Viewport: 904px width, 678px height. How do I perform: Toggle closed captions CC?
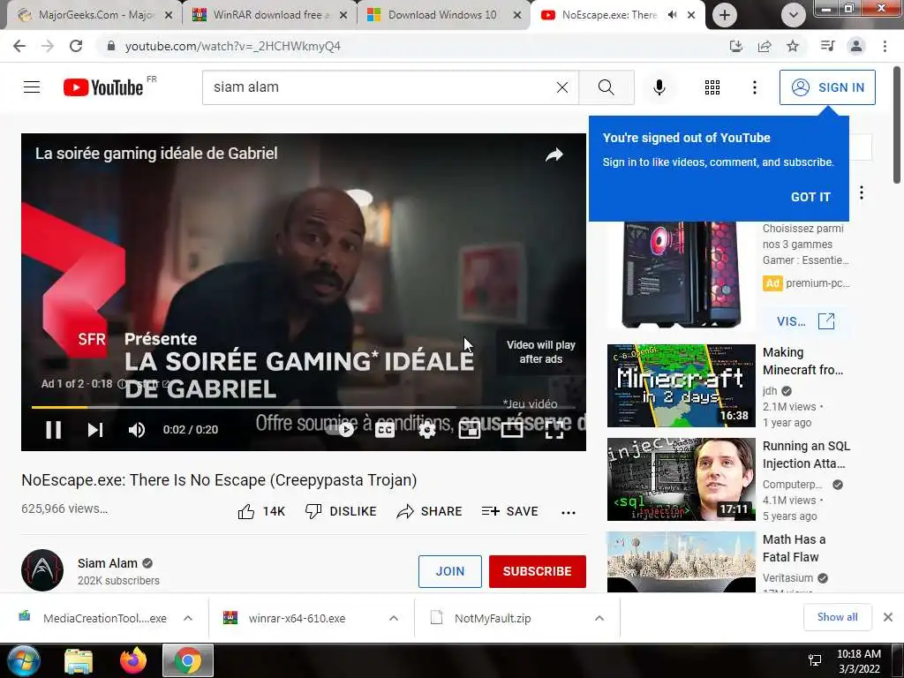[385, 430]
